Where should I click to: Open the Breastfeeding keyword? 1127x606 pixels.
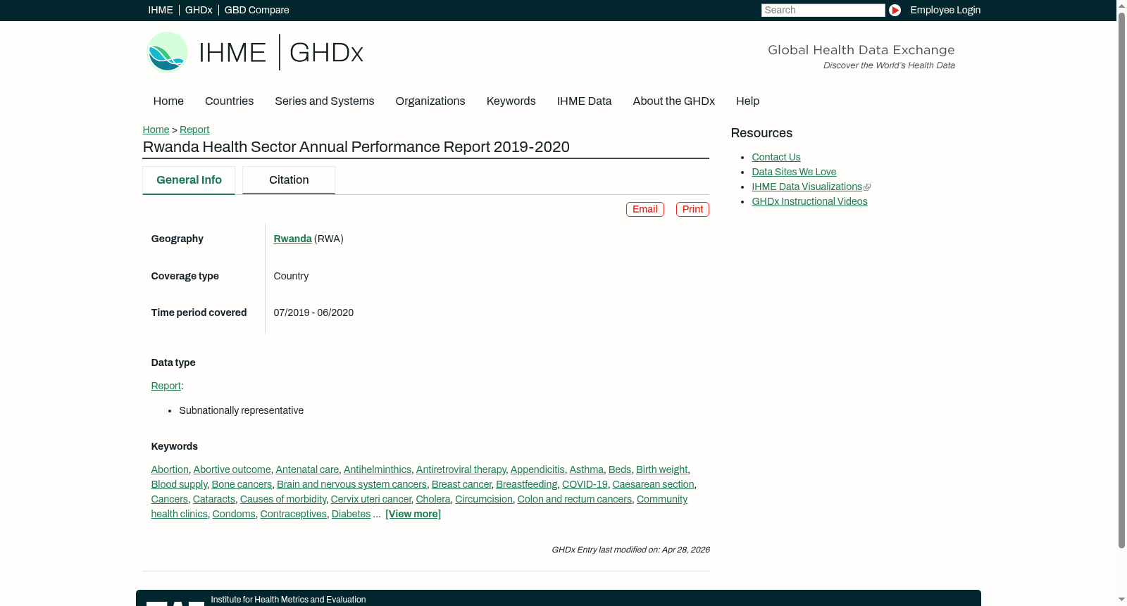tap(526, 484)
